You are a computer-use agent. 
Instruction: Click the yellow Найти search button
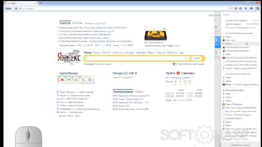point(196,58)
